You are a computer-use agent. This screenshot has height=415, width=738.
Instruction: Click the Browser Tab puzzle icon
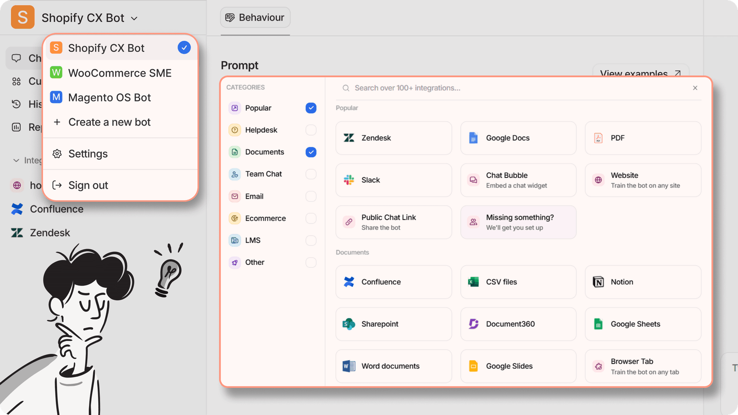click(x=598, y=366)
